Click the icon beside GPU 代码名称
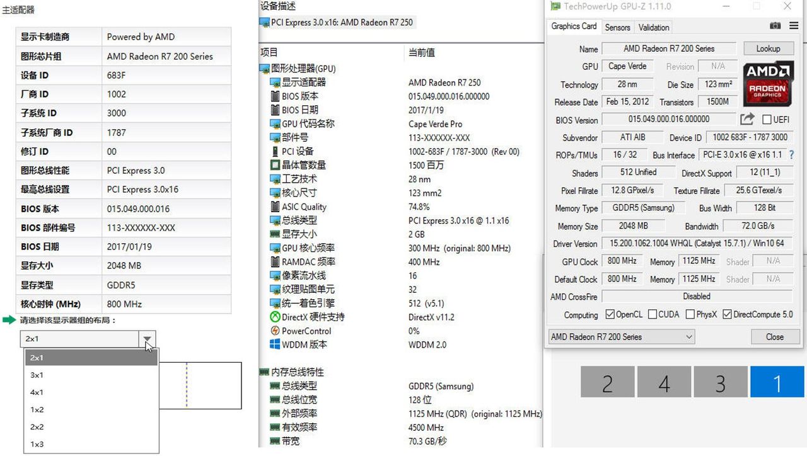Image resolution: width=807 pixels, height=456 pixels. point(275,124)
